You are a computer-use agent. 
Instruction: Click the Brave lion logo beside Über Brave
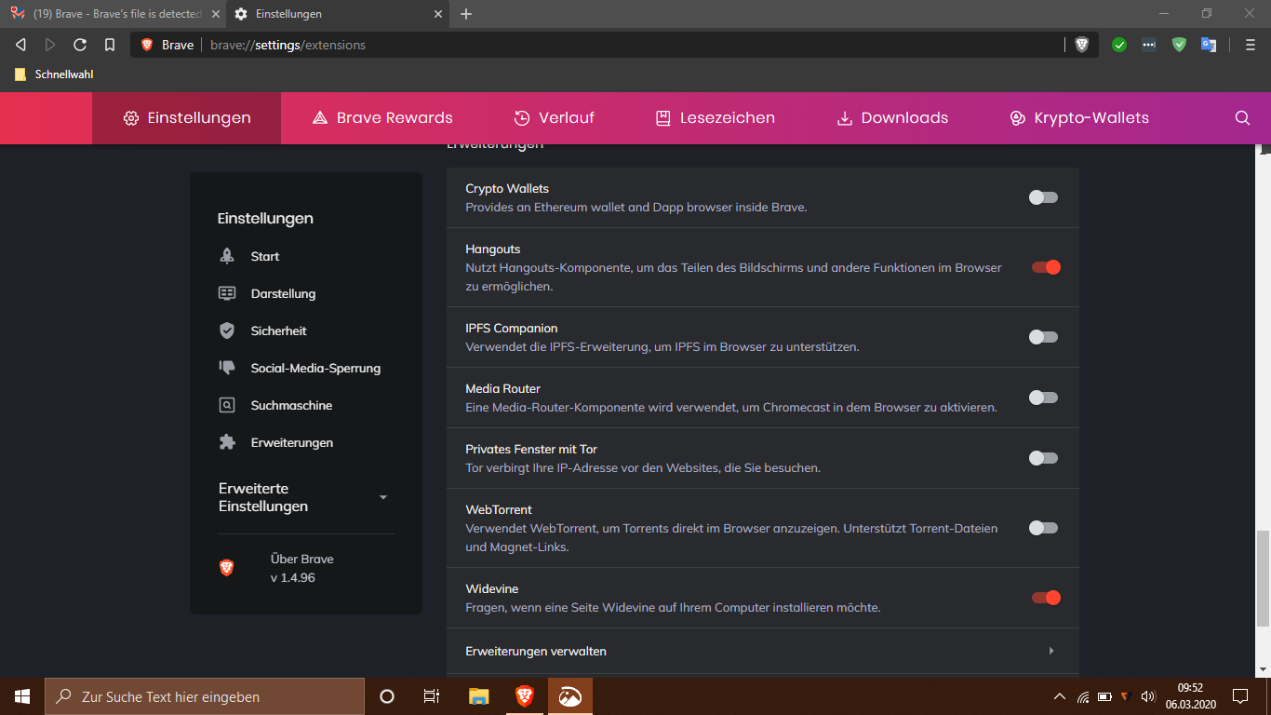tap(226, 568)
